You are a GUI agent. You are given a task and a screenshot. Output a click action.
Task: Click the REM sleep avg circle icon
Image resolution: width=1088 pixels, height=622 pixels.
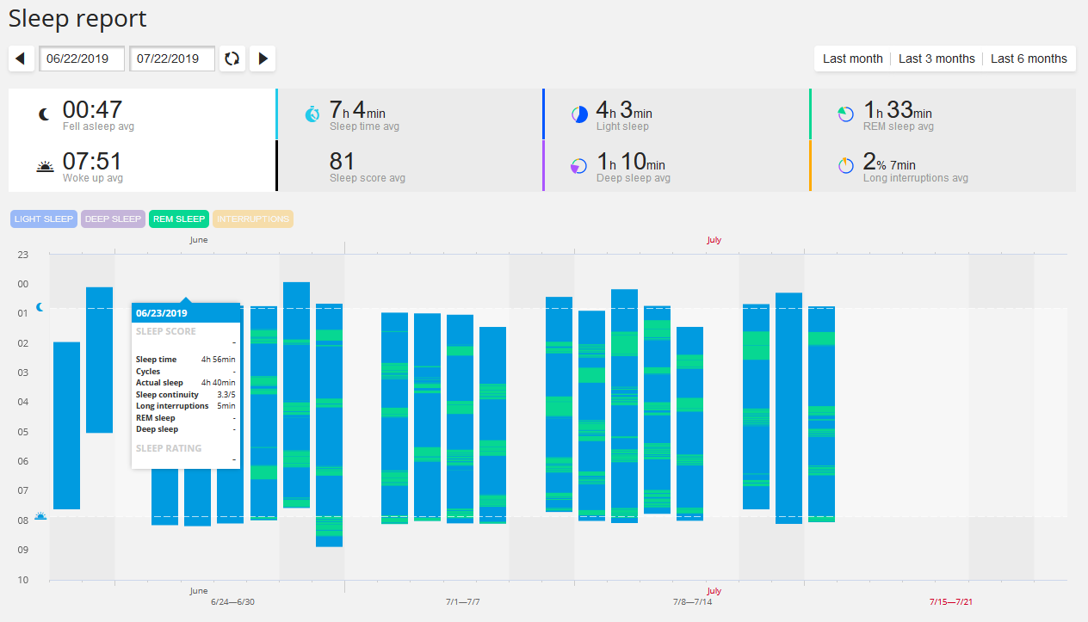pyautogui.click(x=845, y=114)
